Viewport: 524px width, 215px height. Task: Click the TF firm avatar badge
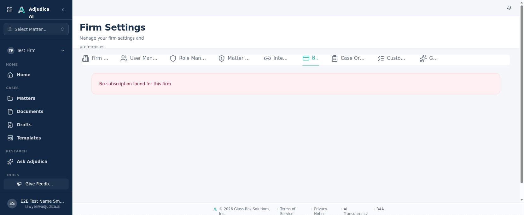pos(11,50)
